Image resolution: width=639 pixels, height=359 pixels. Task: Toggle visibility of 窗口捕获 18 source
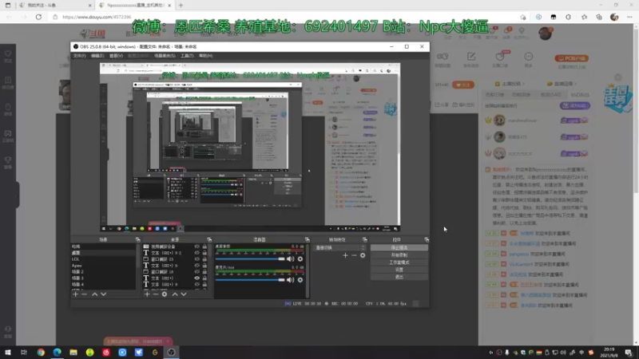click(x=196, y=271)
